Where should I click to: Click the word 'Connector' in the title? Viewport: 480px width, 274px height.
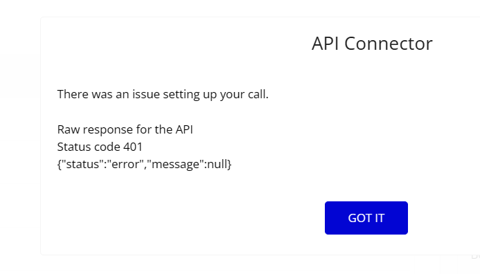389,44
